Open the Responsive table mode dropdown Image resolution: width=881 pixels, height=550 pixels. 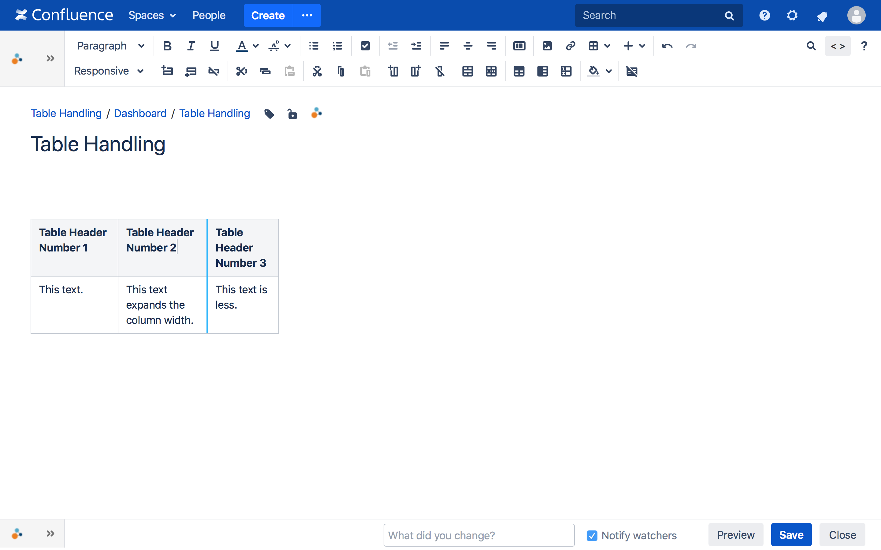pyautogui.click(x=109, y=71)
